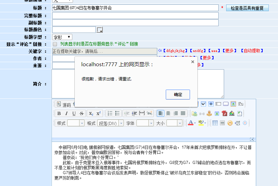
Task: Insert a radio button form element
Action: (x=211, y=104)
